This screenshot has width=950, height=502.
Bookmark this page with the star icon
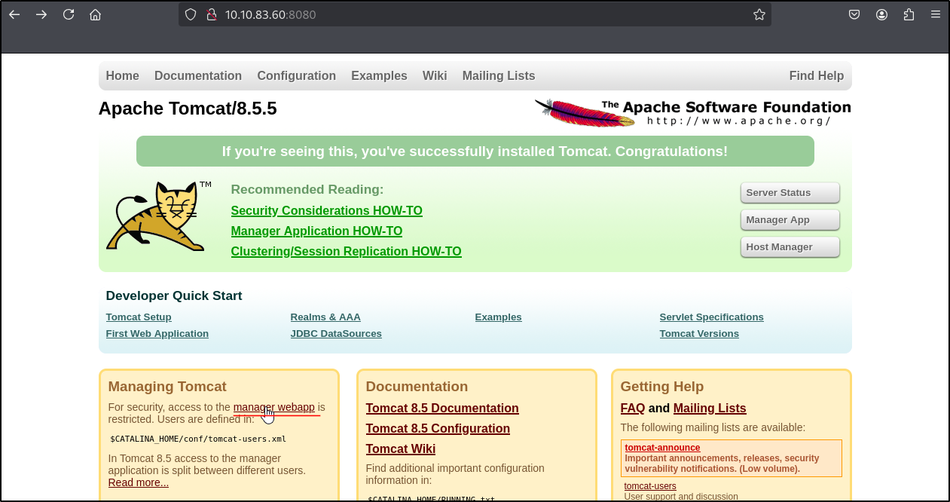pos(759,14)
